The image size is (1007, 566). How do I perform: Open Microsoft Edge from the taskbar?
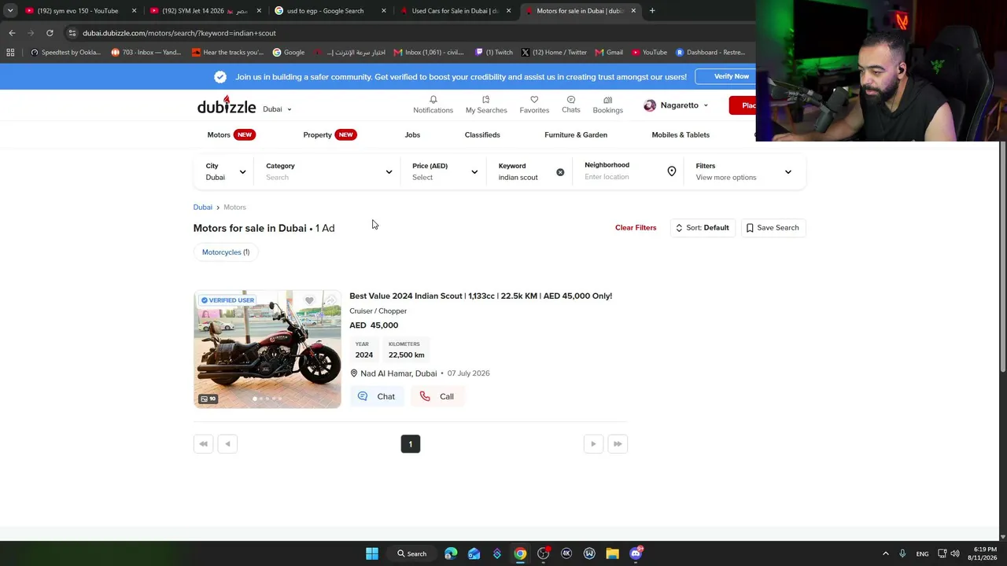(x=451, y=553)
